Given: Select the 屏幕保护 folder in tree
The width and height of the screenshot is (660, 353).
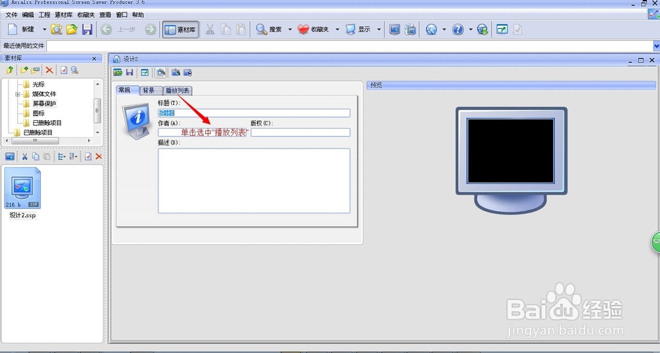Looking at the screenshot, I should click(x=44, y=104).
